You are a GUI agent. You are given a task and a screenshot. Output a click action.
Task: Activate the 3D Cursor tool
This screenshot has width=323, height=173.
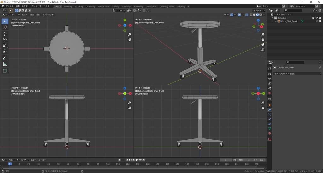5,27
